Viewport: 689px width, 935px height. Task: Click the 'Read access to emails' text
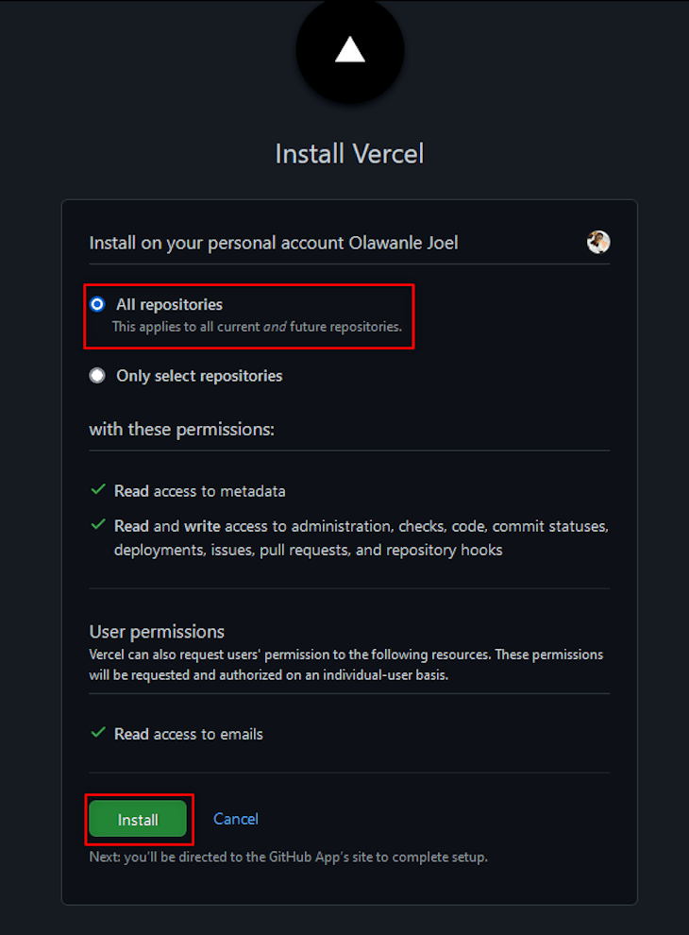tap(189, 734)
